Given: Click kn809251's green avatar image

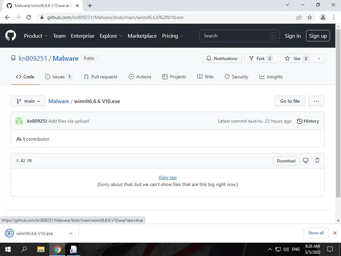Looking at the screenshot, I should pyautogui.click(x=19, y=121).
